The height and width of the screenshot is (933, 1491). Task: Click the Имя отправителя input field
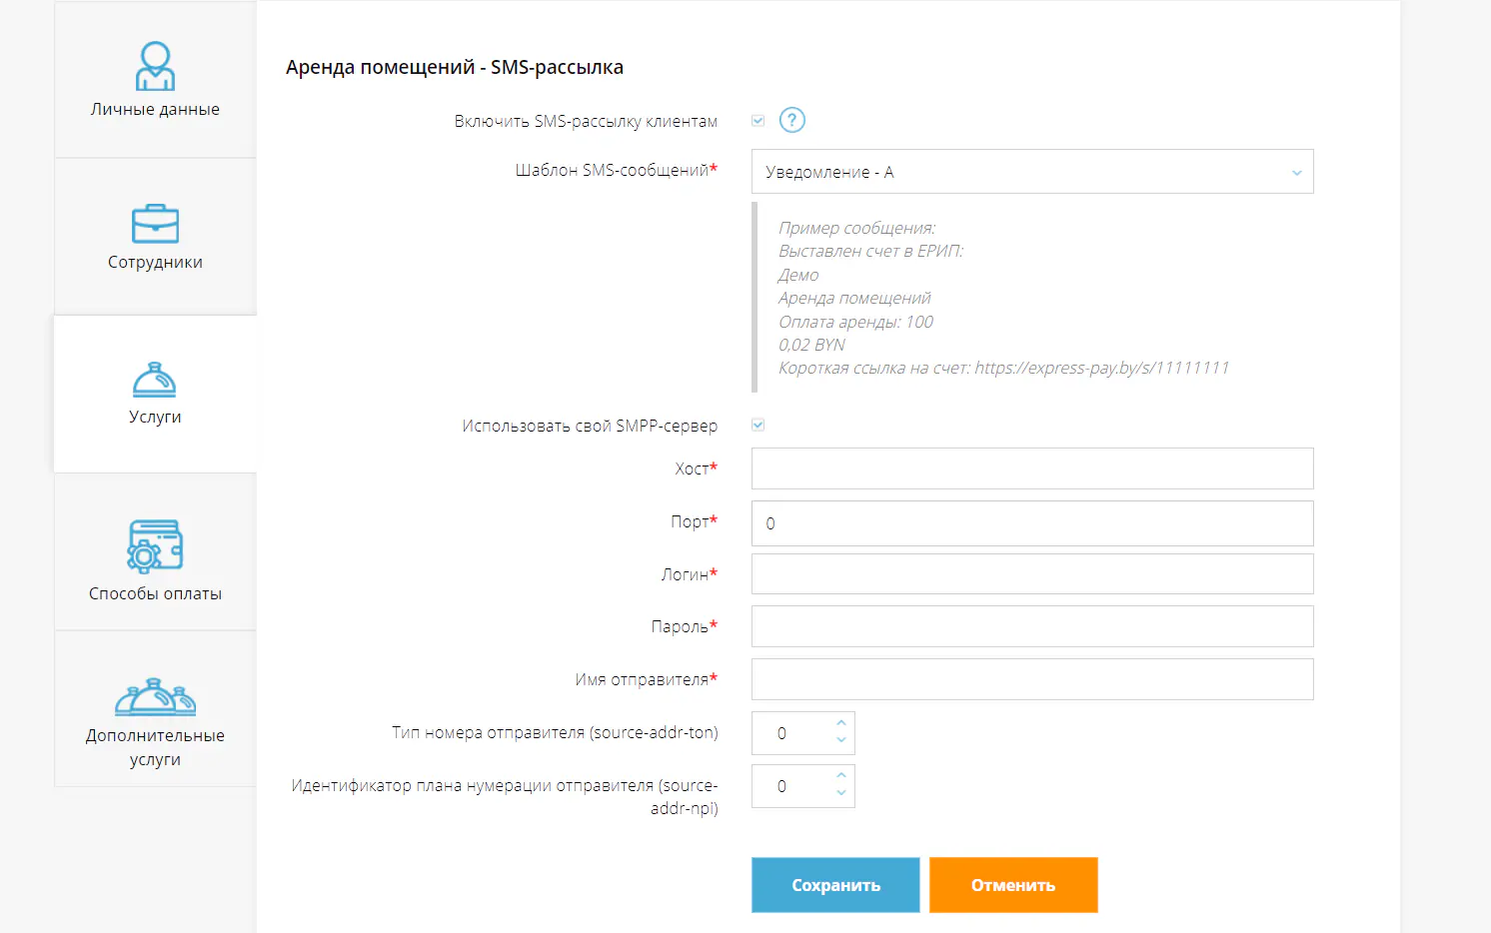[1031, 679]
